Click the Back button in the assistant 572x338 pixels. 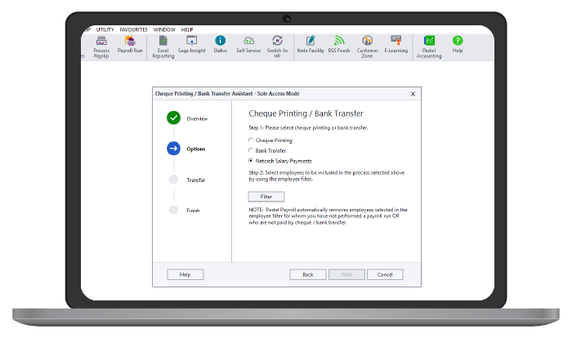(x=308, y=274)
